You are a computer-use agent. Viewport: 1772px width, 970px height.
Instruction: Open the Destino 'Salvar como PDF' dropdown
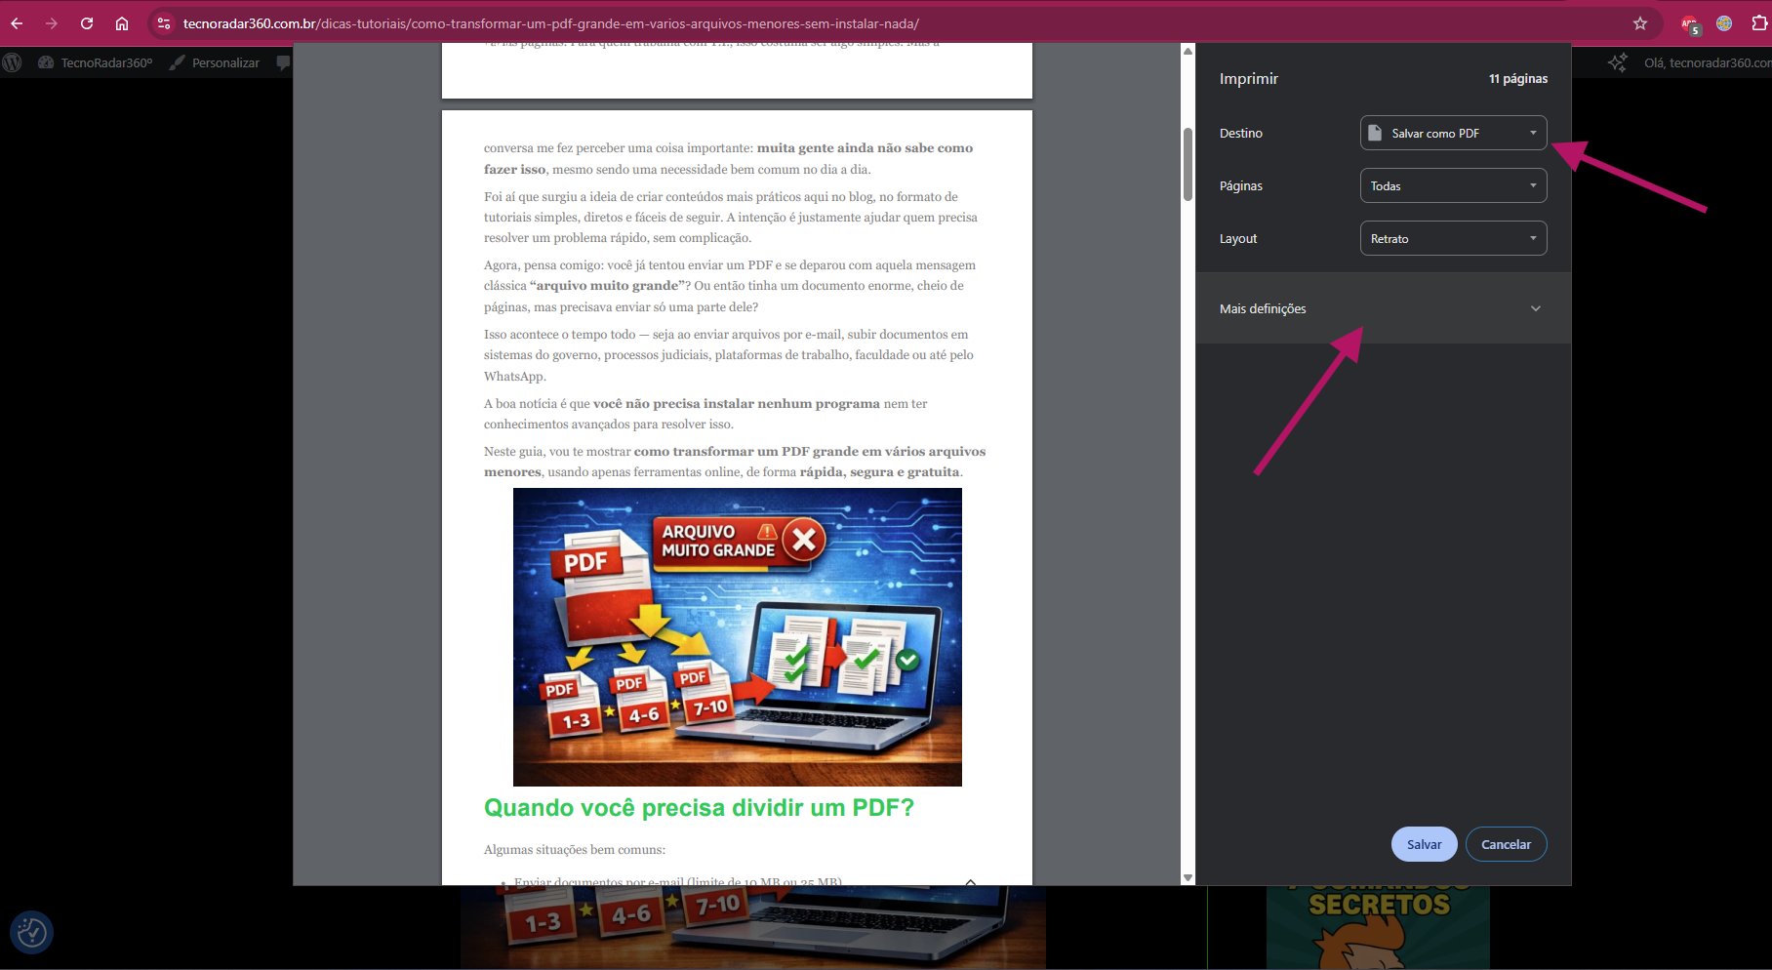[x=1453, y=133]
